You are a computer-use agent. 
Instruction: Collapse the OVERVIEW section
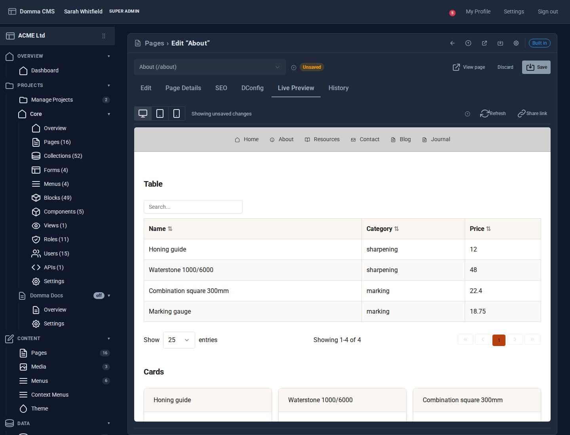click(x=109, y=56)
